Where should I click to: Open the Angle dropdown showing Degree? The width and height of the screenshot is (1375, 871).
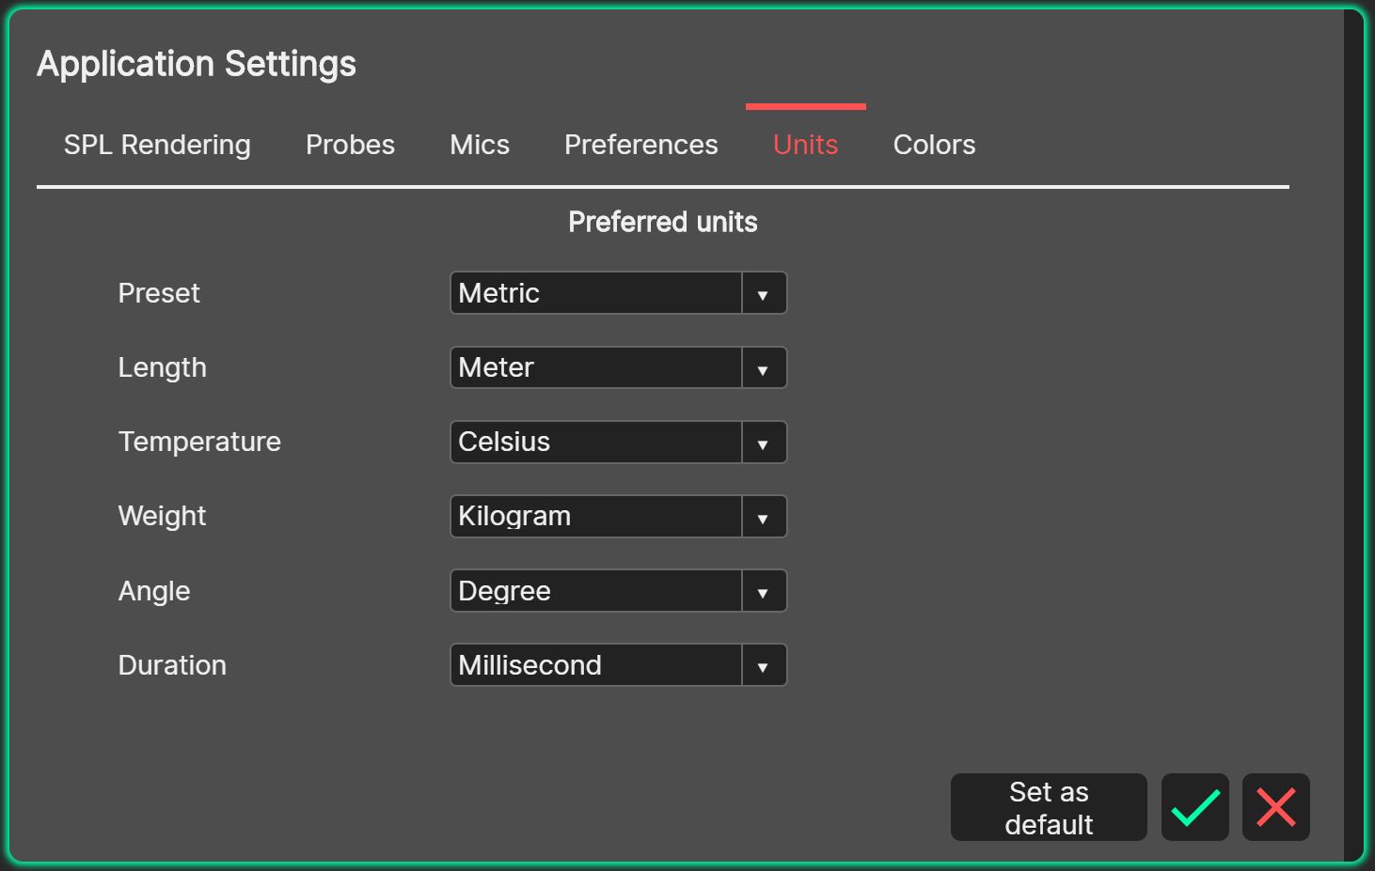(595, 591)
